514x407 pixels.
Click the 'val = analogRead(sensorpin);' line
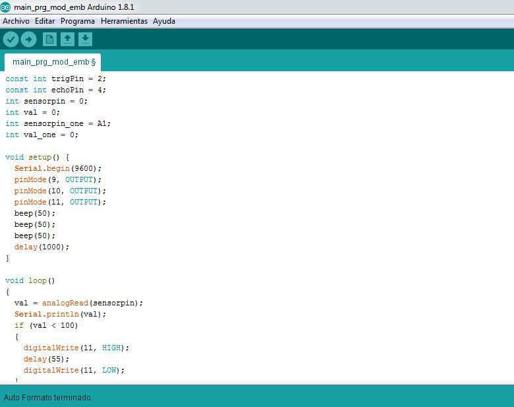[78, 303]
